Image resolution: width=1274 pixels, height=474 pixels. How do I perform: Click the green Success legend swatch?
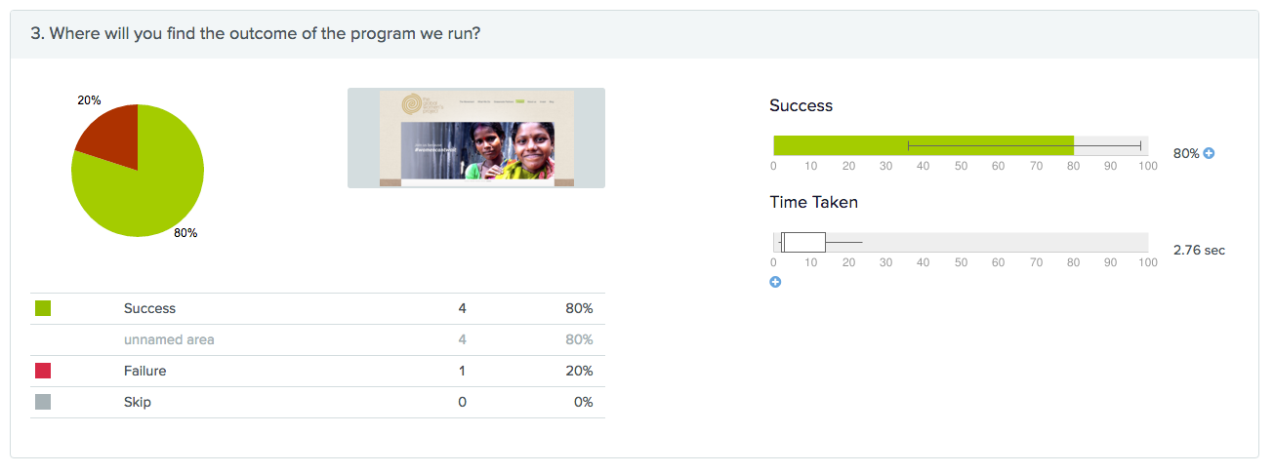click(43, 308)
